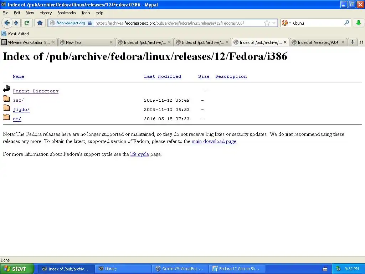Bookmark this page with the star icon

coord(267,23)
